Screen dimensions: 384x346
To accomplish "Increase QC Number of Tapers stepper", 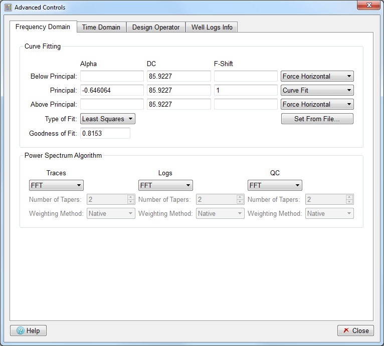I will [x=349, y=197].
